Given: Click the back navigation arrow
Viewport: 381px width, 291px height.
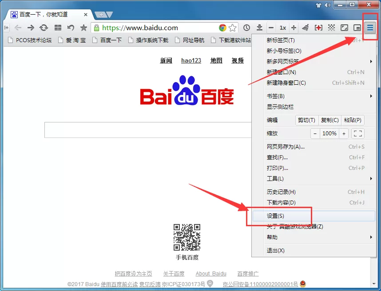Looking at the screenshot, I should (x=18, y=28).
